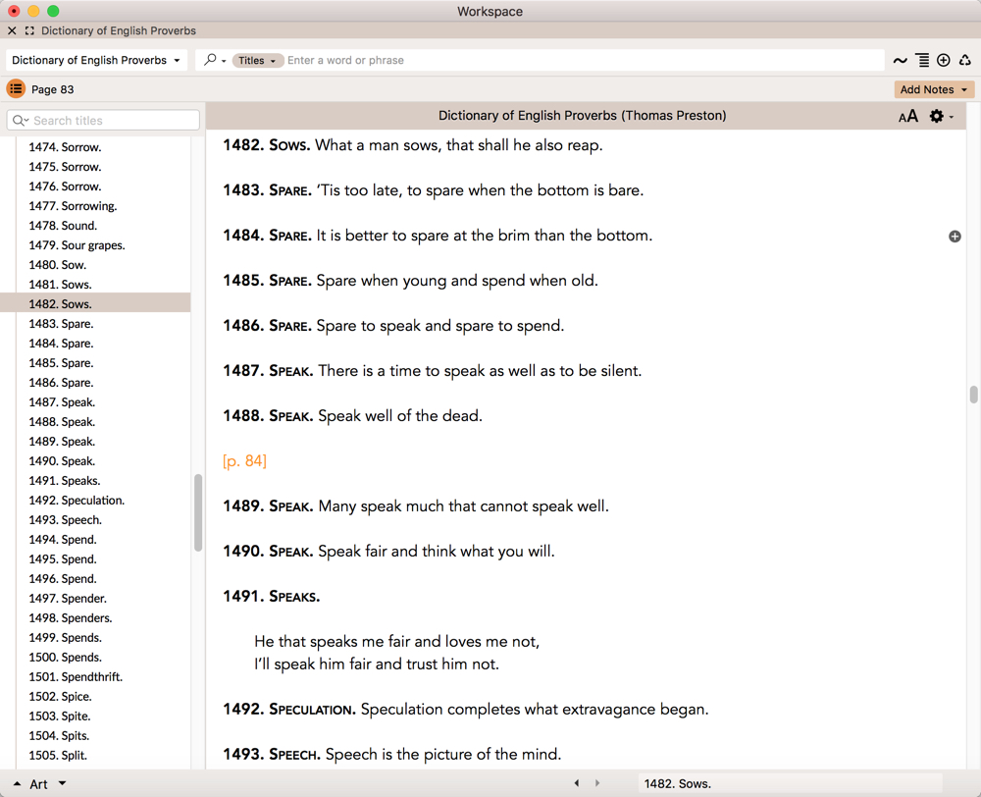
Task: Select '1474. Sorrow.' in the title list
Action: (65, 147)
